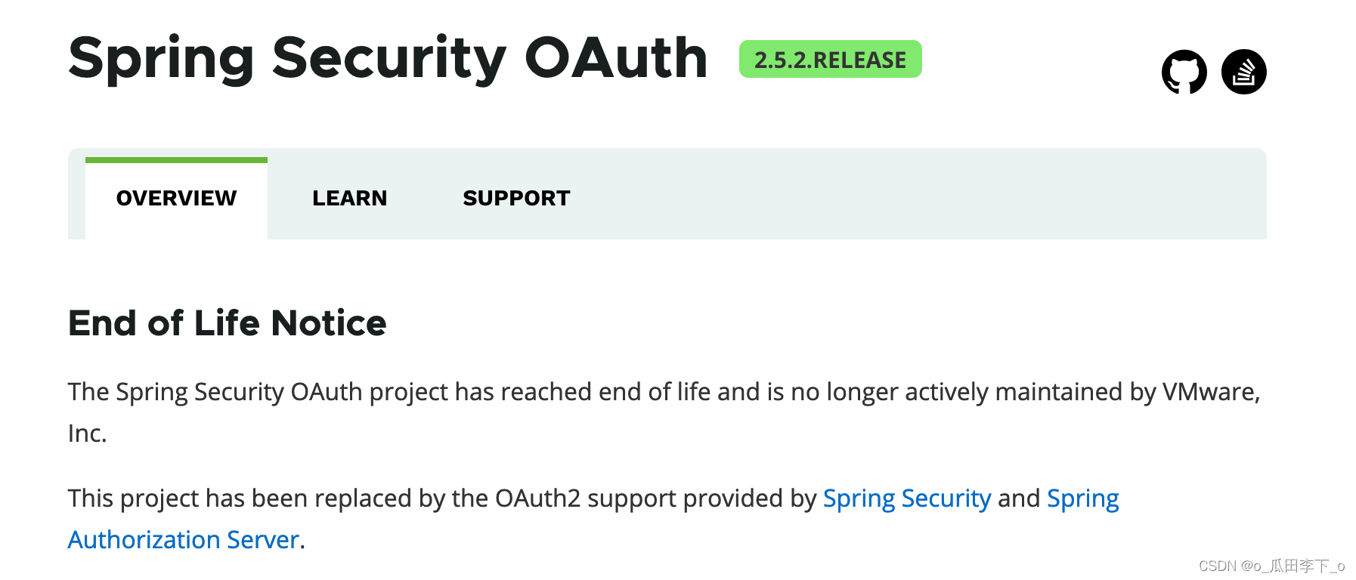Open the SUPPORT tab

516,198
